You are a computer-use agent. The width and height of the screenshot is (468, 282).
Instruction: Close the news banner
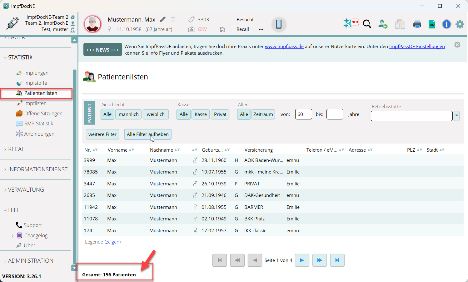(457, 45)
